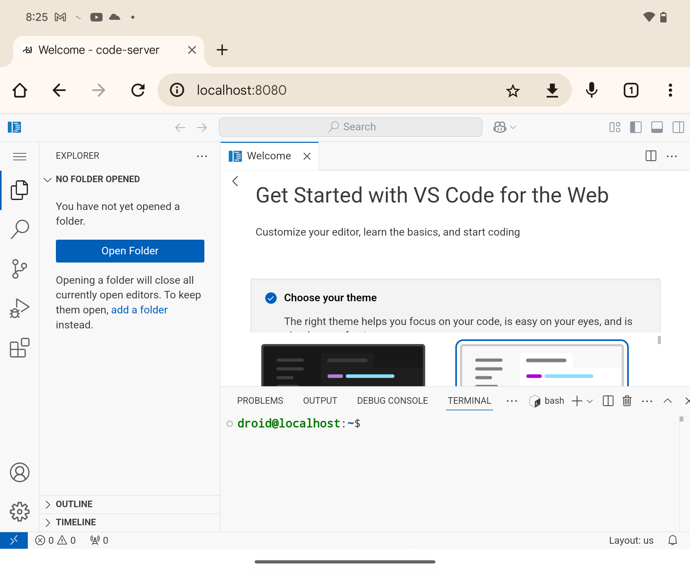This screenshot has height=575, width=690.
Task: Split the terminal panel
Action: (608, 401)
